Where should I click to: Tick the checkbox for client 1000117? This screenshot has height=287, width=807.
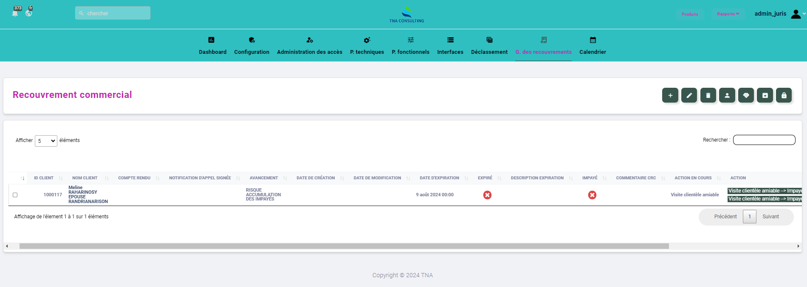[x=15, y=195]
